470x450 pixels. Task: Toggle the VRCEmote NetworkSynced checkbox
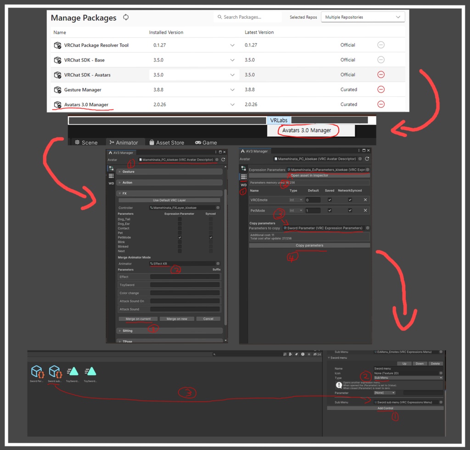point(350,200)
